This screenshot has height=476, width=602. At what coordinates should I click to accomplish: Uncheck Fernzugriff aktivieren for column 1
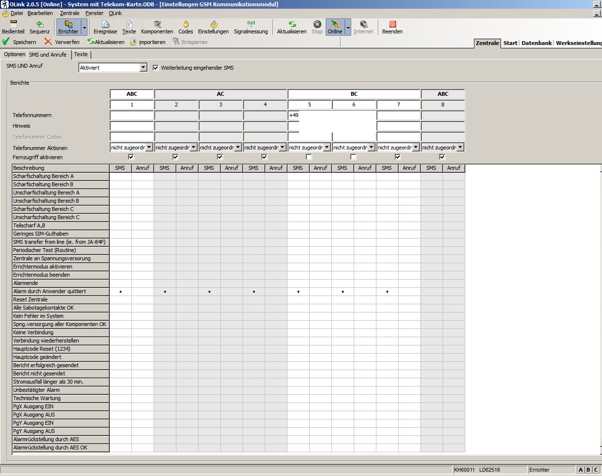click(x=131, y=157)
